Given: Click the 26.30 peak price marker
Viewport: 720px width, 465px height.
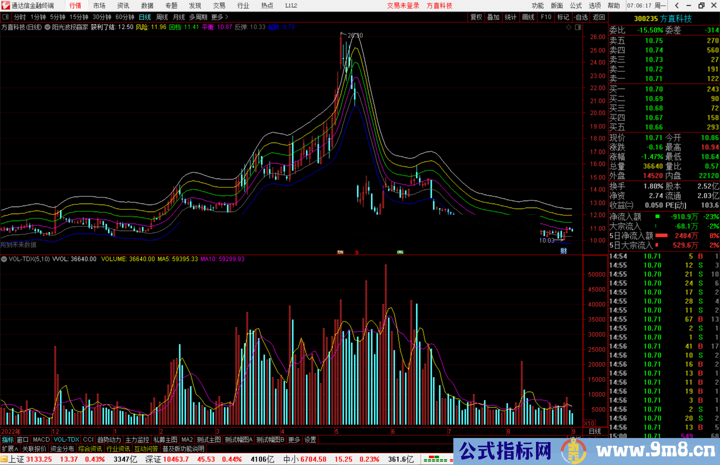Looking at the screenshot, I should click(x=355, y=35).
